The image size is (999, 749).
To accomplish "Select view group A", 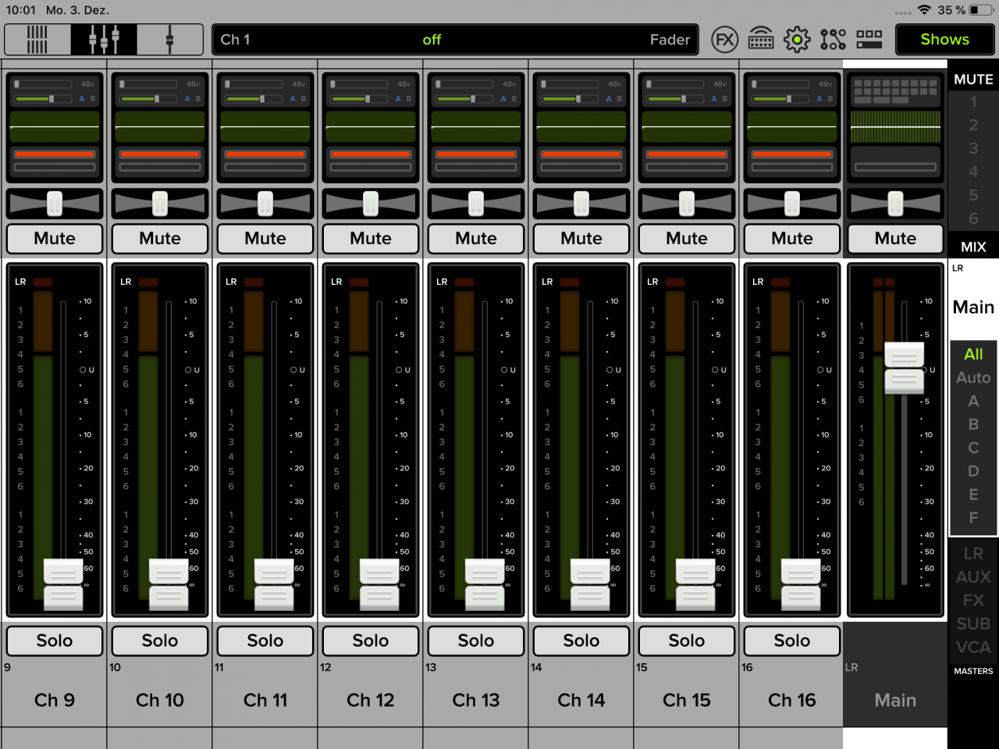I will tap(973, 401).
